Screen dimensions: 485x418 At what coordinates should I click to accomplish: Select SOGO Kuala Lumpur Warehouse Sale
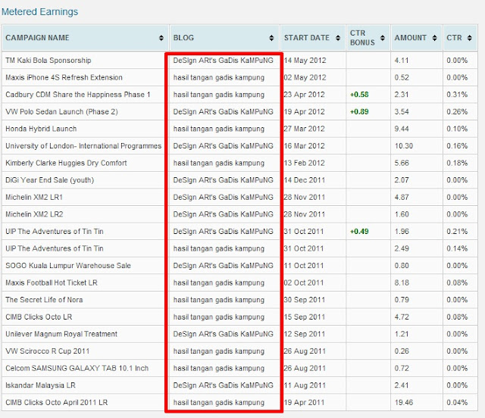point(68,266)
